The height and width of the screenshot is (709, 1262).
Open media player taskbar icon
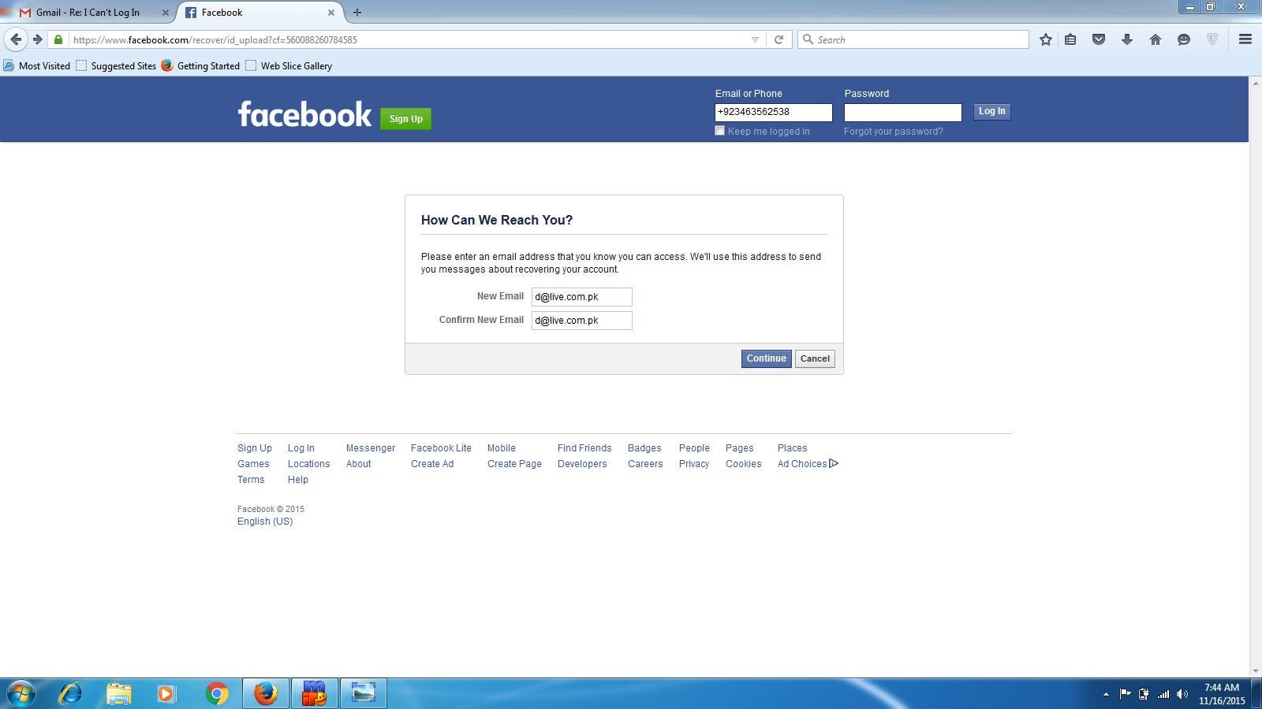[166, 693]
